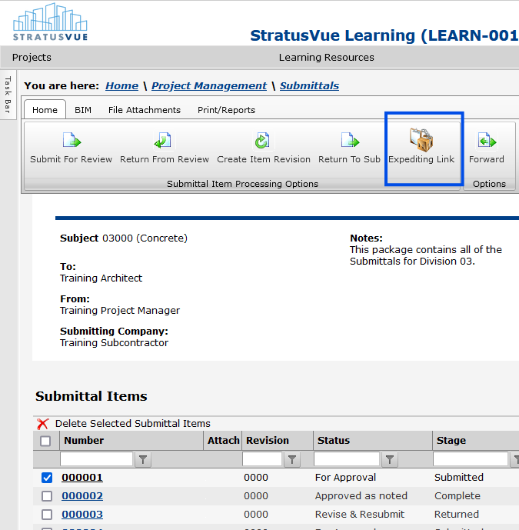The image size is (519, 530).
Task: Click the 'Training Subcontractor' company text
Action: tap(115, 343)
